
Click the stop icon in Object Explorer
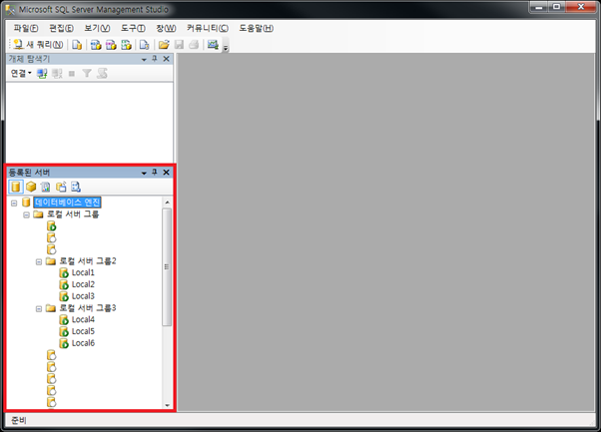72,74
